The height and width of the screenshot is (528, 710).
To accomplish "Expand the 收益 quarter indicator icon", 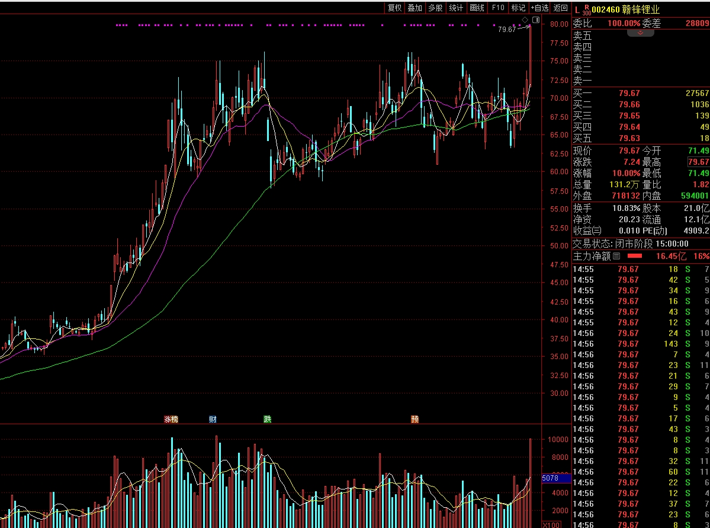I will 597,231.
